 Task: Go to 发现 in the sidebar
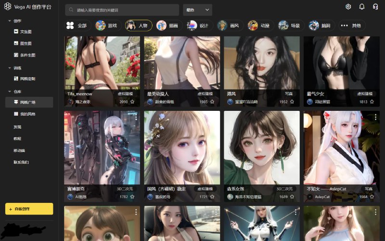17,127
